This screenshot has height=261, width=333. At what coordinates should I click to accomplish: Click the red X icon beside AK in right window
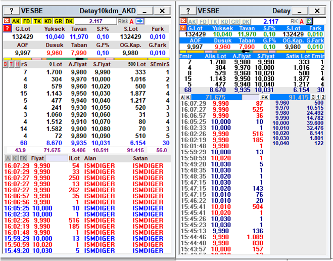[183, 21]
